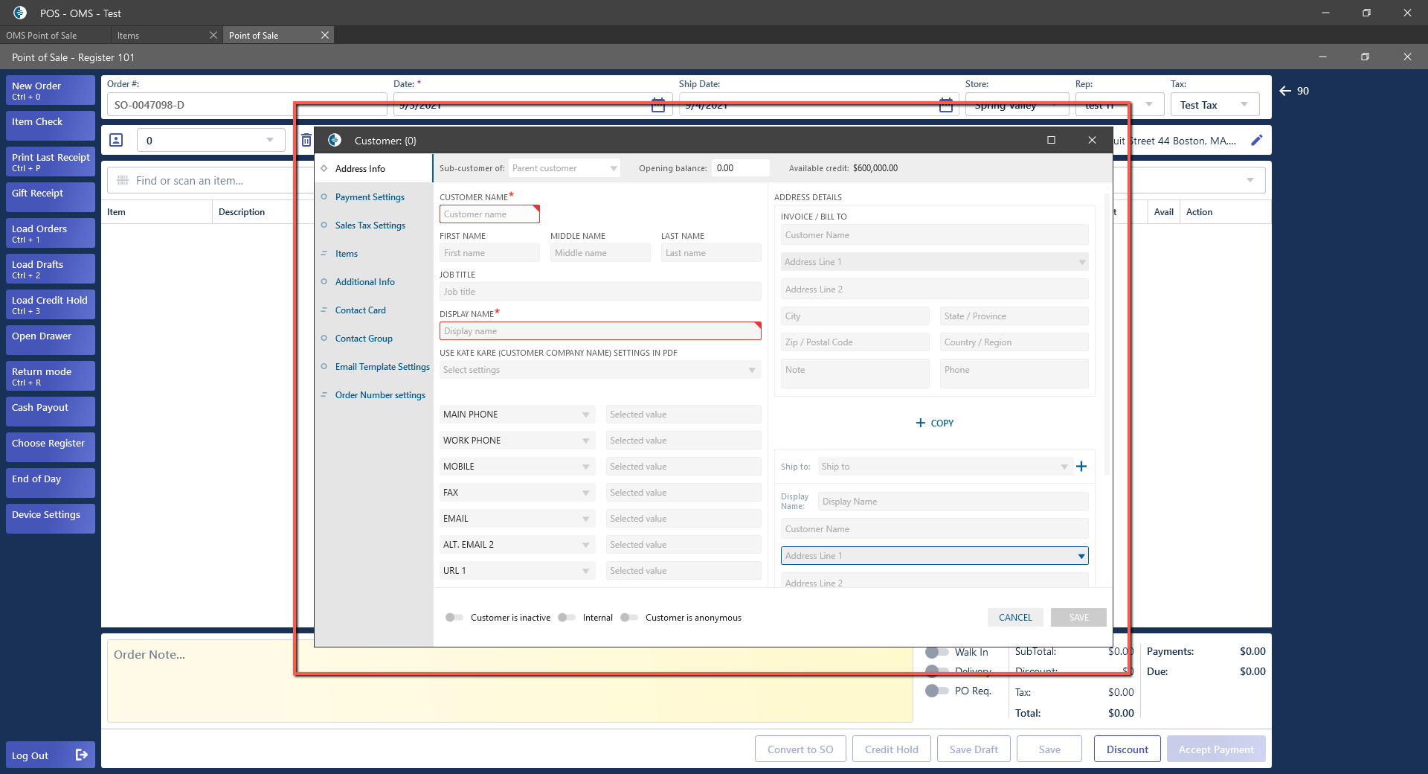This screenshot has height=774, width=1428.
Task: Click the plus icon to add Ship to
Action: (1081, 467)
